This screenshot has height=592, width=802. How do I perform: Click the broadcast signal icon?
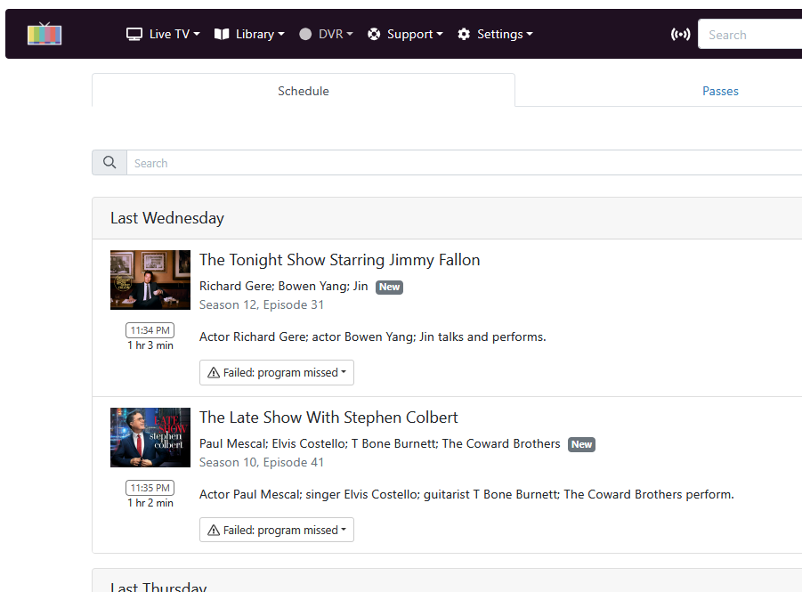pos(680,35)
